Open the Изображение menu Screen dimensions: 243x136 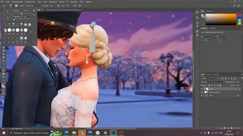pyautogui.click(x=30, y=2)
